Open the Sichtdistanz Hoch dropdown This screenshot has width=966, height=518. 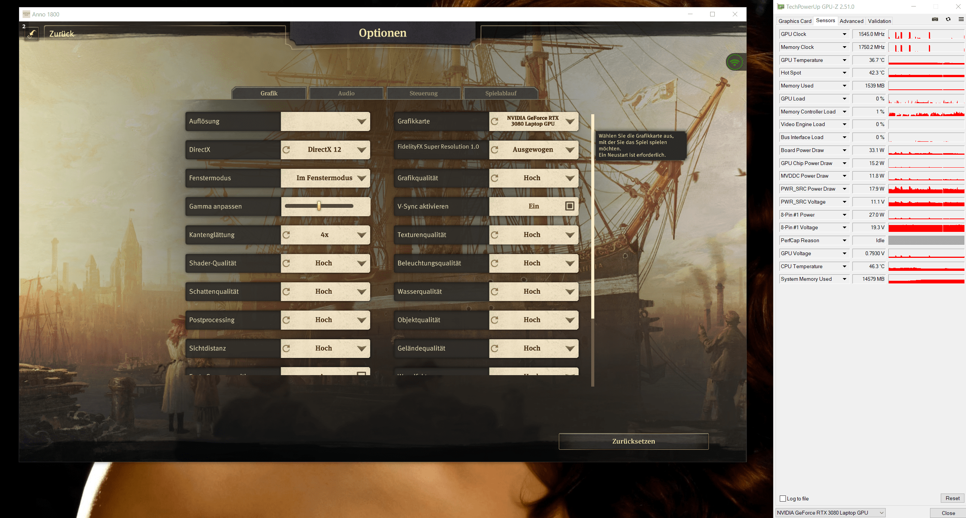tap(325, 348)
